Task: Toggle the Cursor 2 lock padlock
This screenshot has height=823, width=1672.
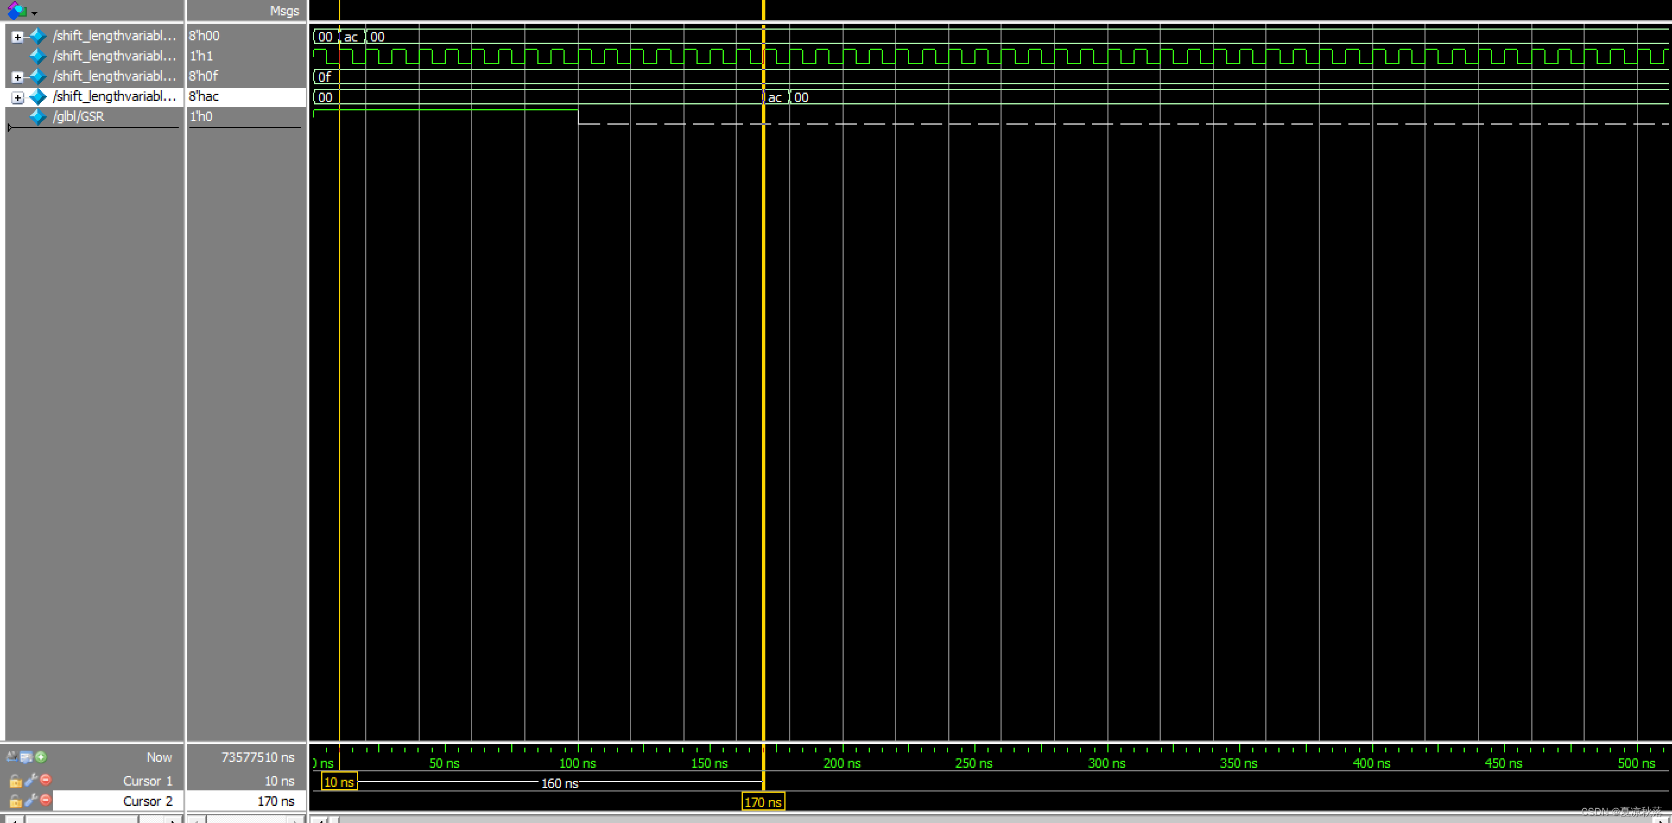Action: [x=15, y=801]
